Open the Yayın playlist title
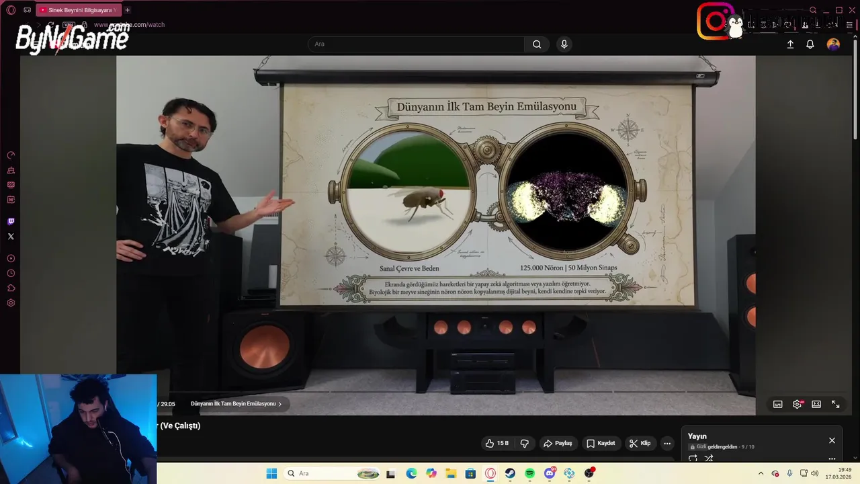 (x=697, y=436)
